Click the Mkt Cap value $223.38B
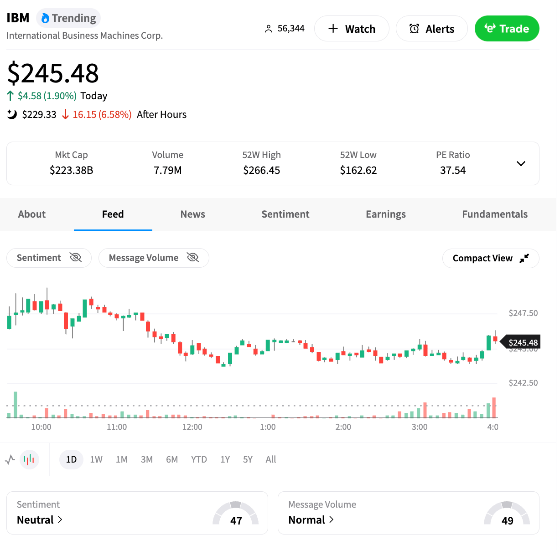The width and height of the screenshot is (560, 550). [72, 171]
